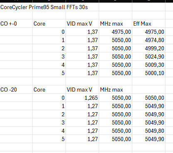The image size is (173, 153).
Task: Click the bottom-right 5050,00 cell in CO -20 core 0 row
Action: point(149,98)
